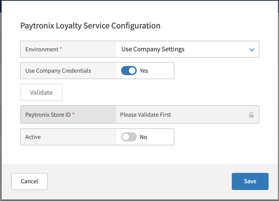Viewport: 279px width, 201px height.
Task: Click the locked Please Validate First field
Action: click(172, 115)
